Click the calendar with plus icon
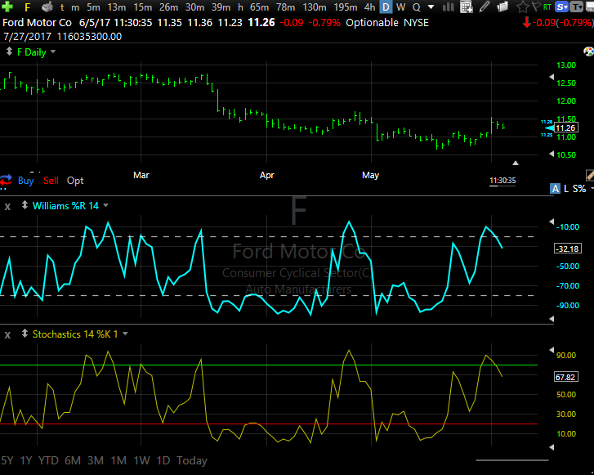 (x=467, y=7)
